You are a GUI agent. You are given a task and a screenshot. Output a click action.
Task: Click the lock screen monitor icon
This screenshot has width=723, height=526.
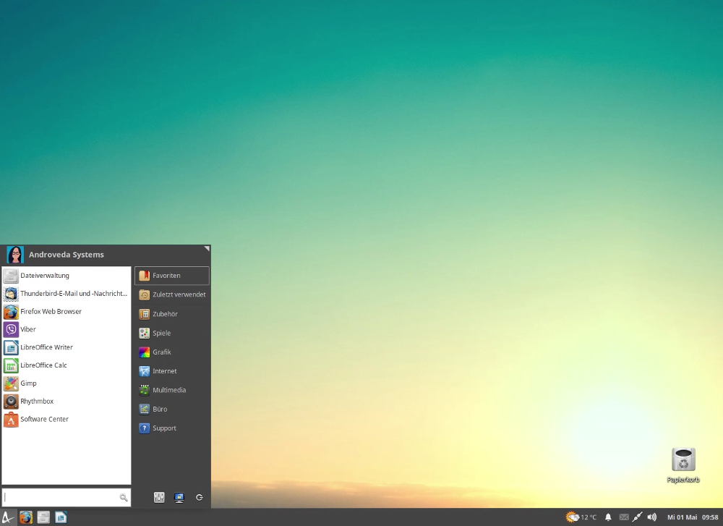point(179,497)
